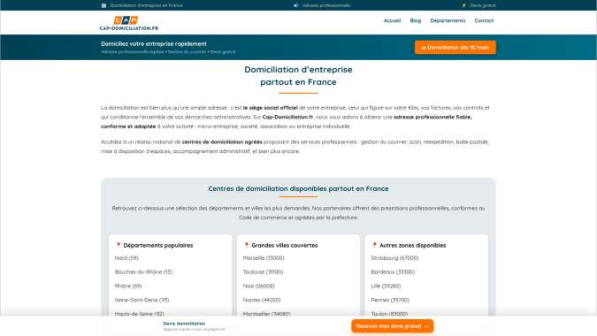Open the Strasbourg (67000) link

tap(394, 258)
